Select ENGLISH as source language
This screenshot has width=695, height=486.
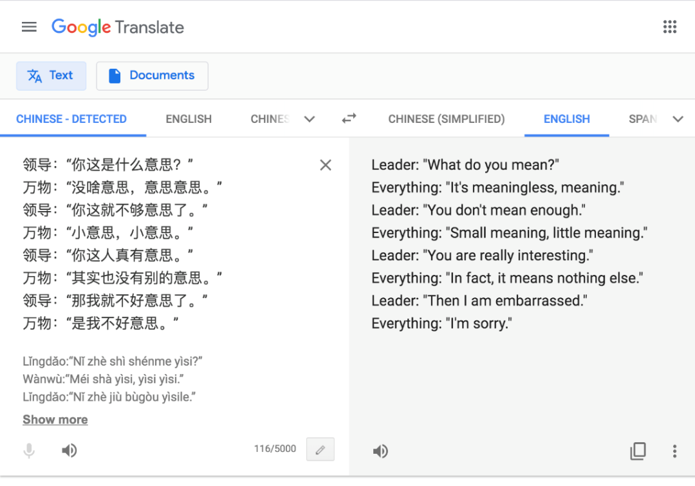click(189, 119)
